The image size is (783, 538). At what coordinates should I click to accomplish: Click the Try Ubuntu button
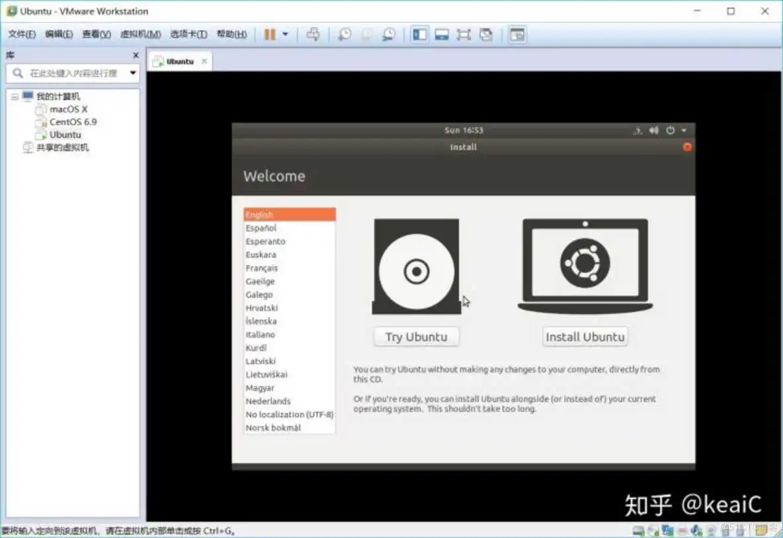[x=416, y=336]
